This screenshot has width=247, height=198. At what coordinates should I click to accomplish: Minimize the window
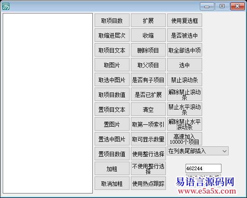coord(207,6)
